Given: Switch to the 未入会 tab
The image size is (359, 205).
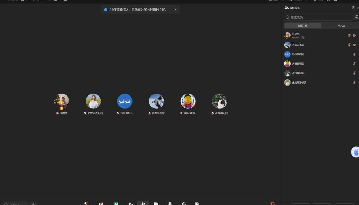Looking at the screenshot, I should [341, 26].
